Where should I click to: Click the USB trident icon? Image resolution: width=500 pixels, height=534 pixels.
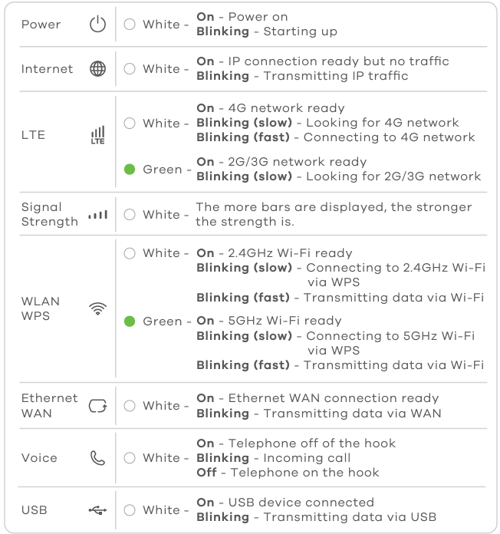(x=97, y=510)
